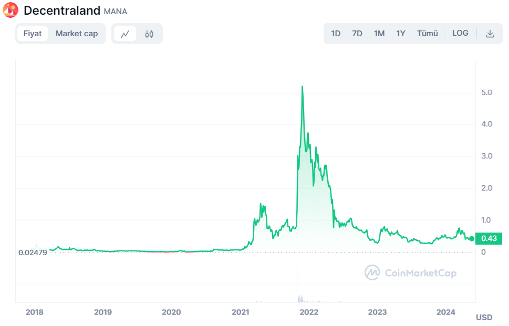This screenshot has width=509, height=326.
Task: Select the candlestick chart icon
Action: pos(149,33)
